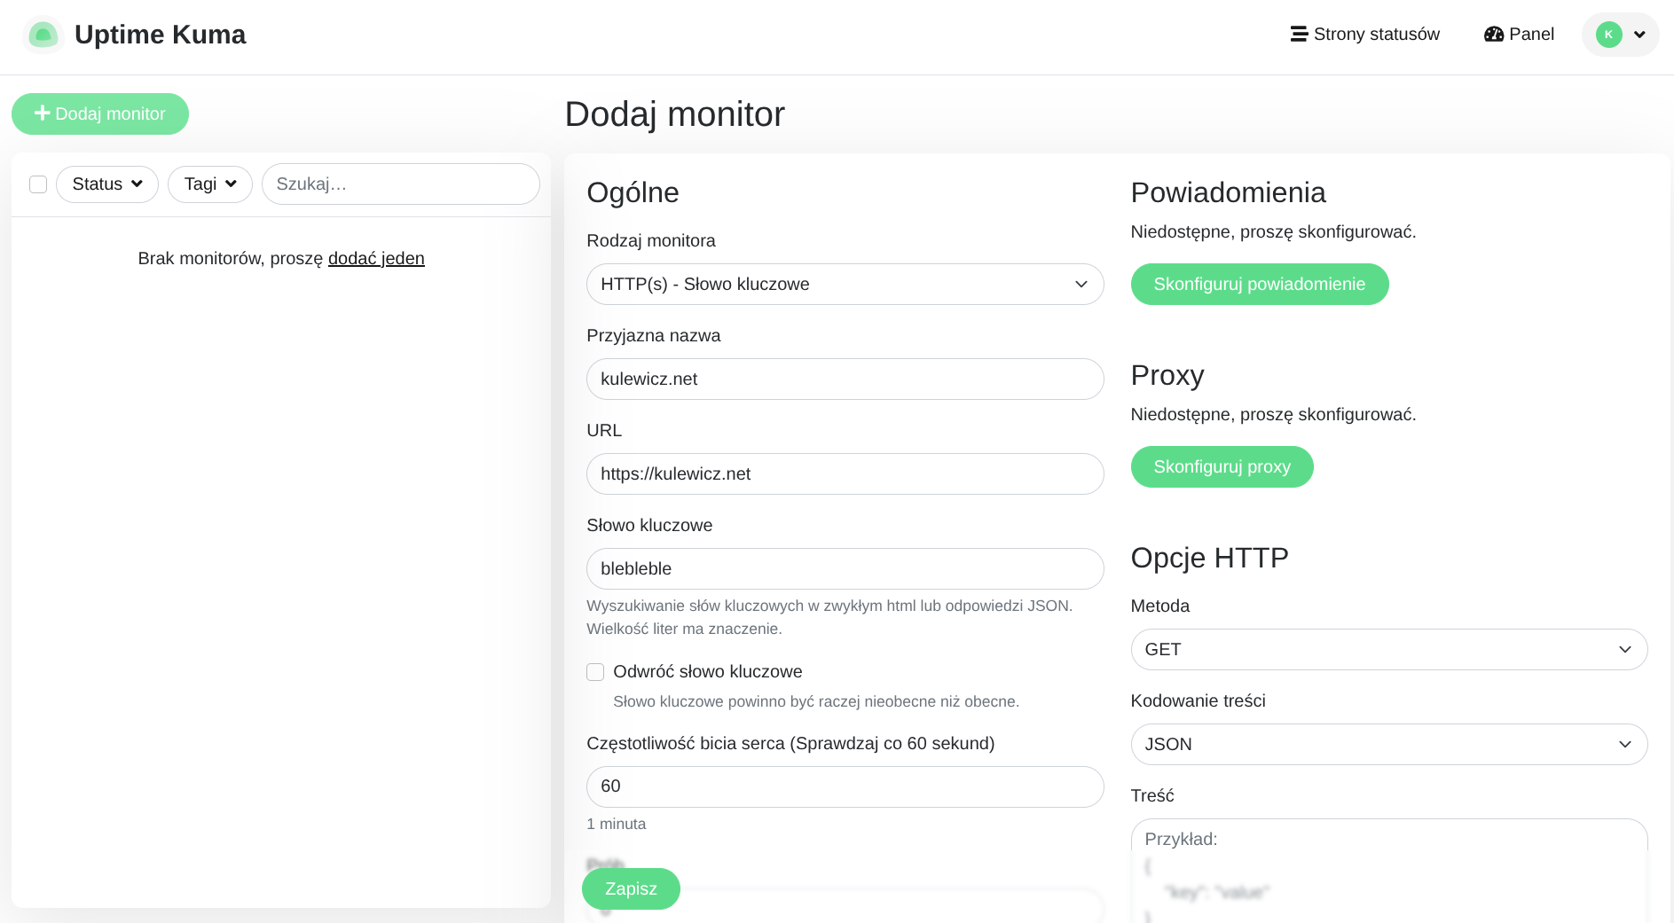
Task: Click the 'Dodaj monitor' page heading
Action: pos(675,114)
